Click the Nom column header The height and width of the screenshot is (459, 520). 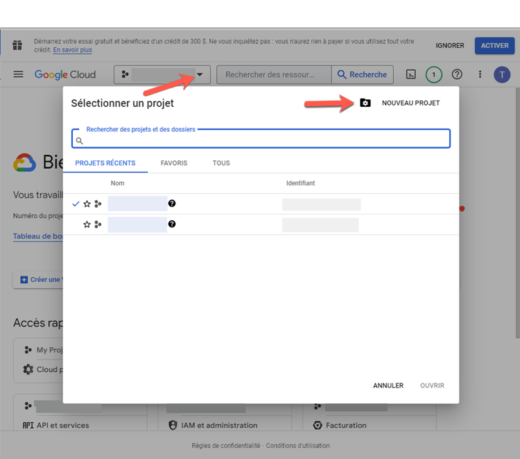click(117, 183)
